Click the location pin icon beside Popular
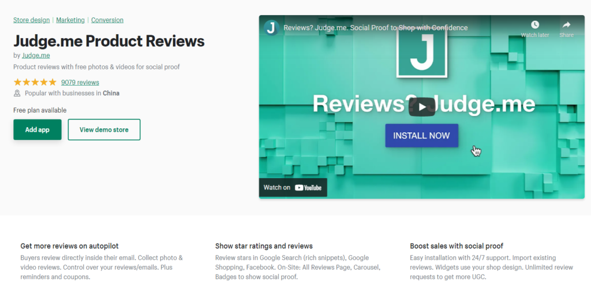The width and height of the screenshot is (591, 297). [17, 93]
